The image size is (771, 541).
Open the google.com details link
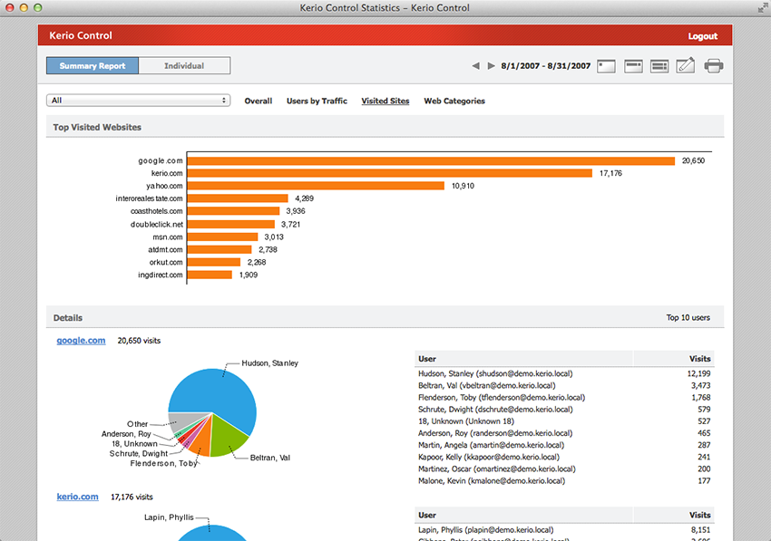[x=81, y=341]
